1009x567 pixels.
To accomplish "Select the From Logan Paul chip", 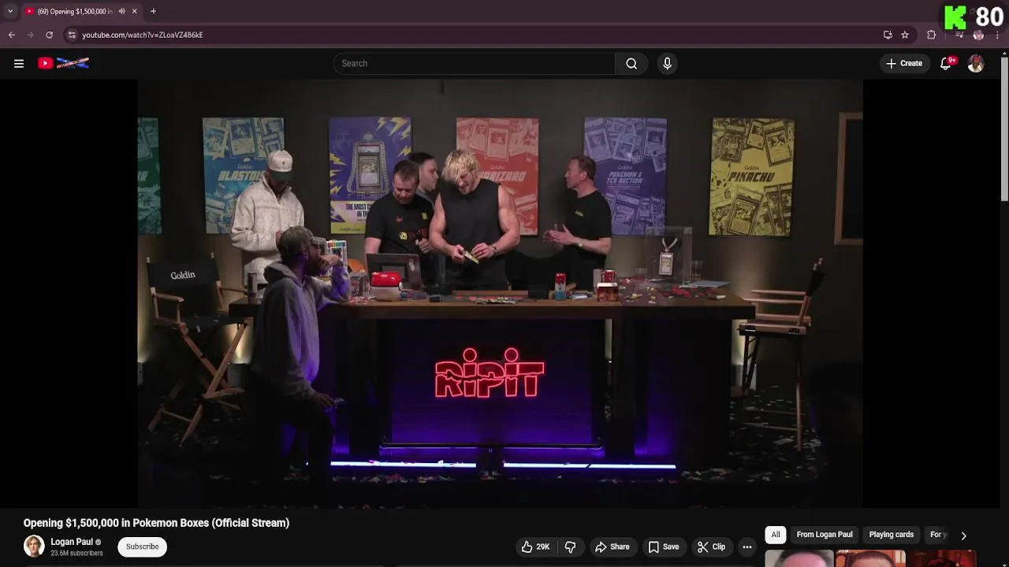I will click(x=825, y=535).
